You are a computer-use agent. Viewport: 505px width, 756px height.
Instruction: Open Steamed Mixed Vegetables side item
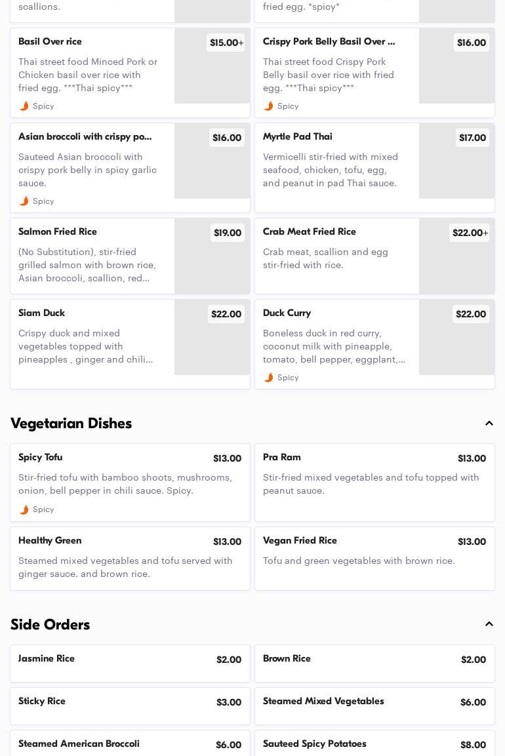tap(374, 706)
